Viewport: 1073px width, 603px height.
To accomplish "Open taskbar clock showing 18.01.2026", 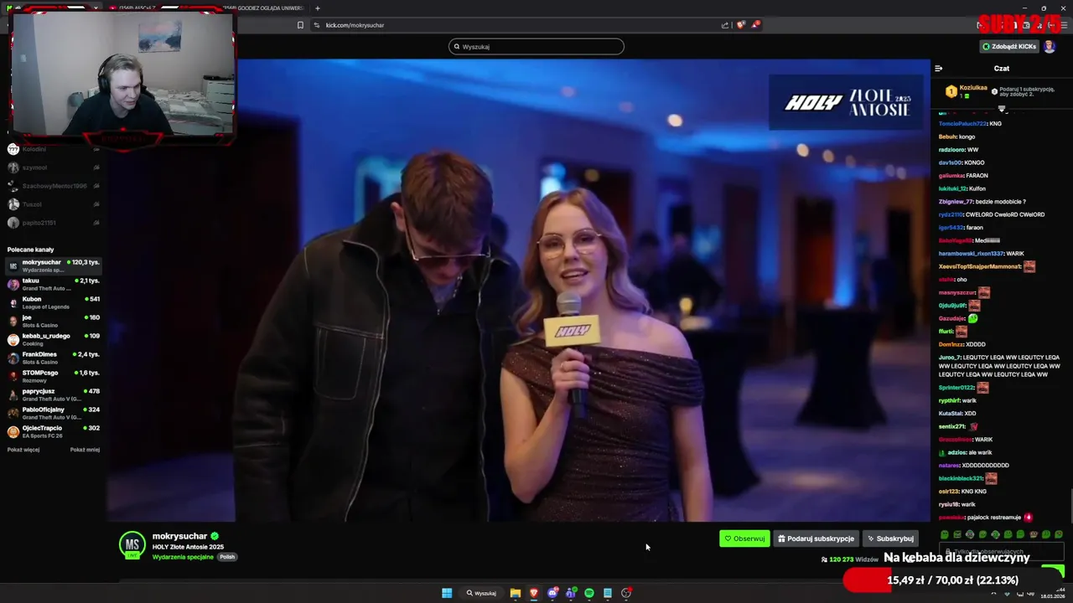I will click(1053, 593).
